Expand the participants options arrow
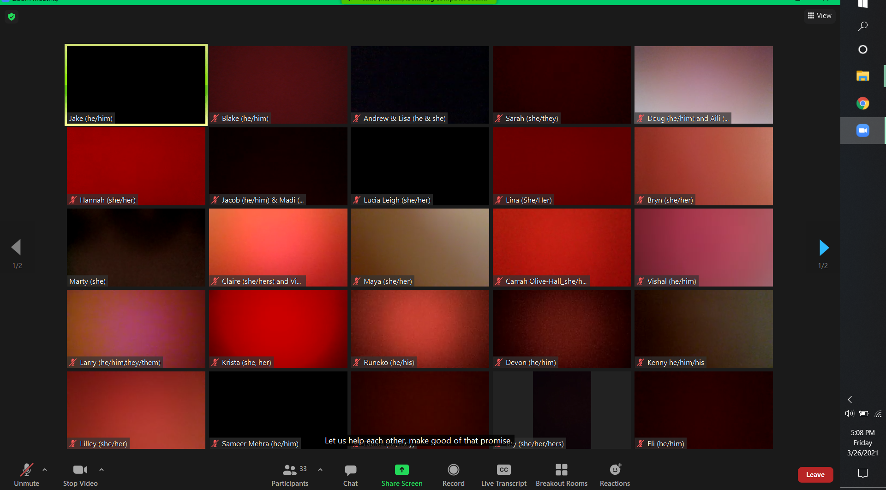 320,470
